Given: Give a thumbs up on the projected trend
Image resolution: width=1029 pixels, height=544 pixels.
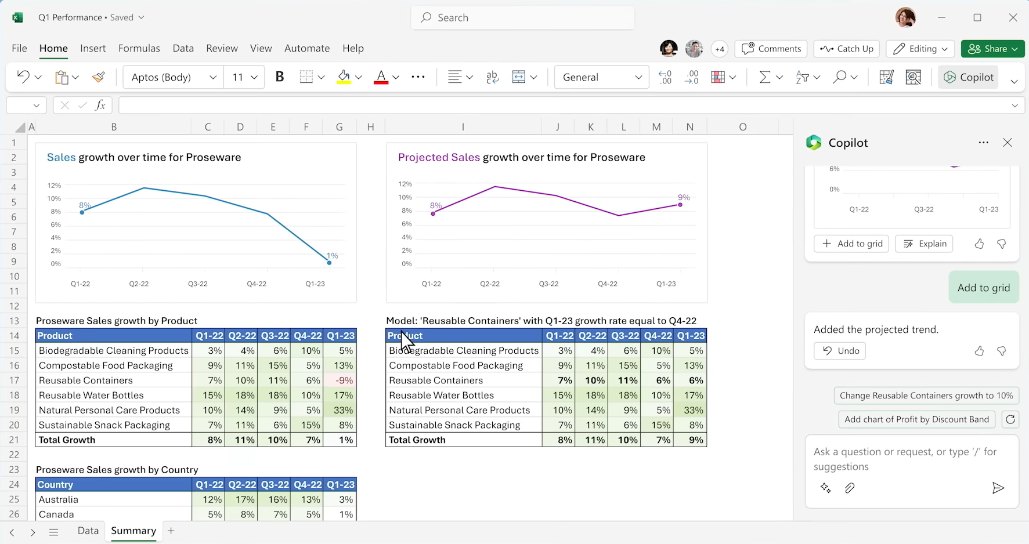Looking at the screenshot, I should 979,351.
